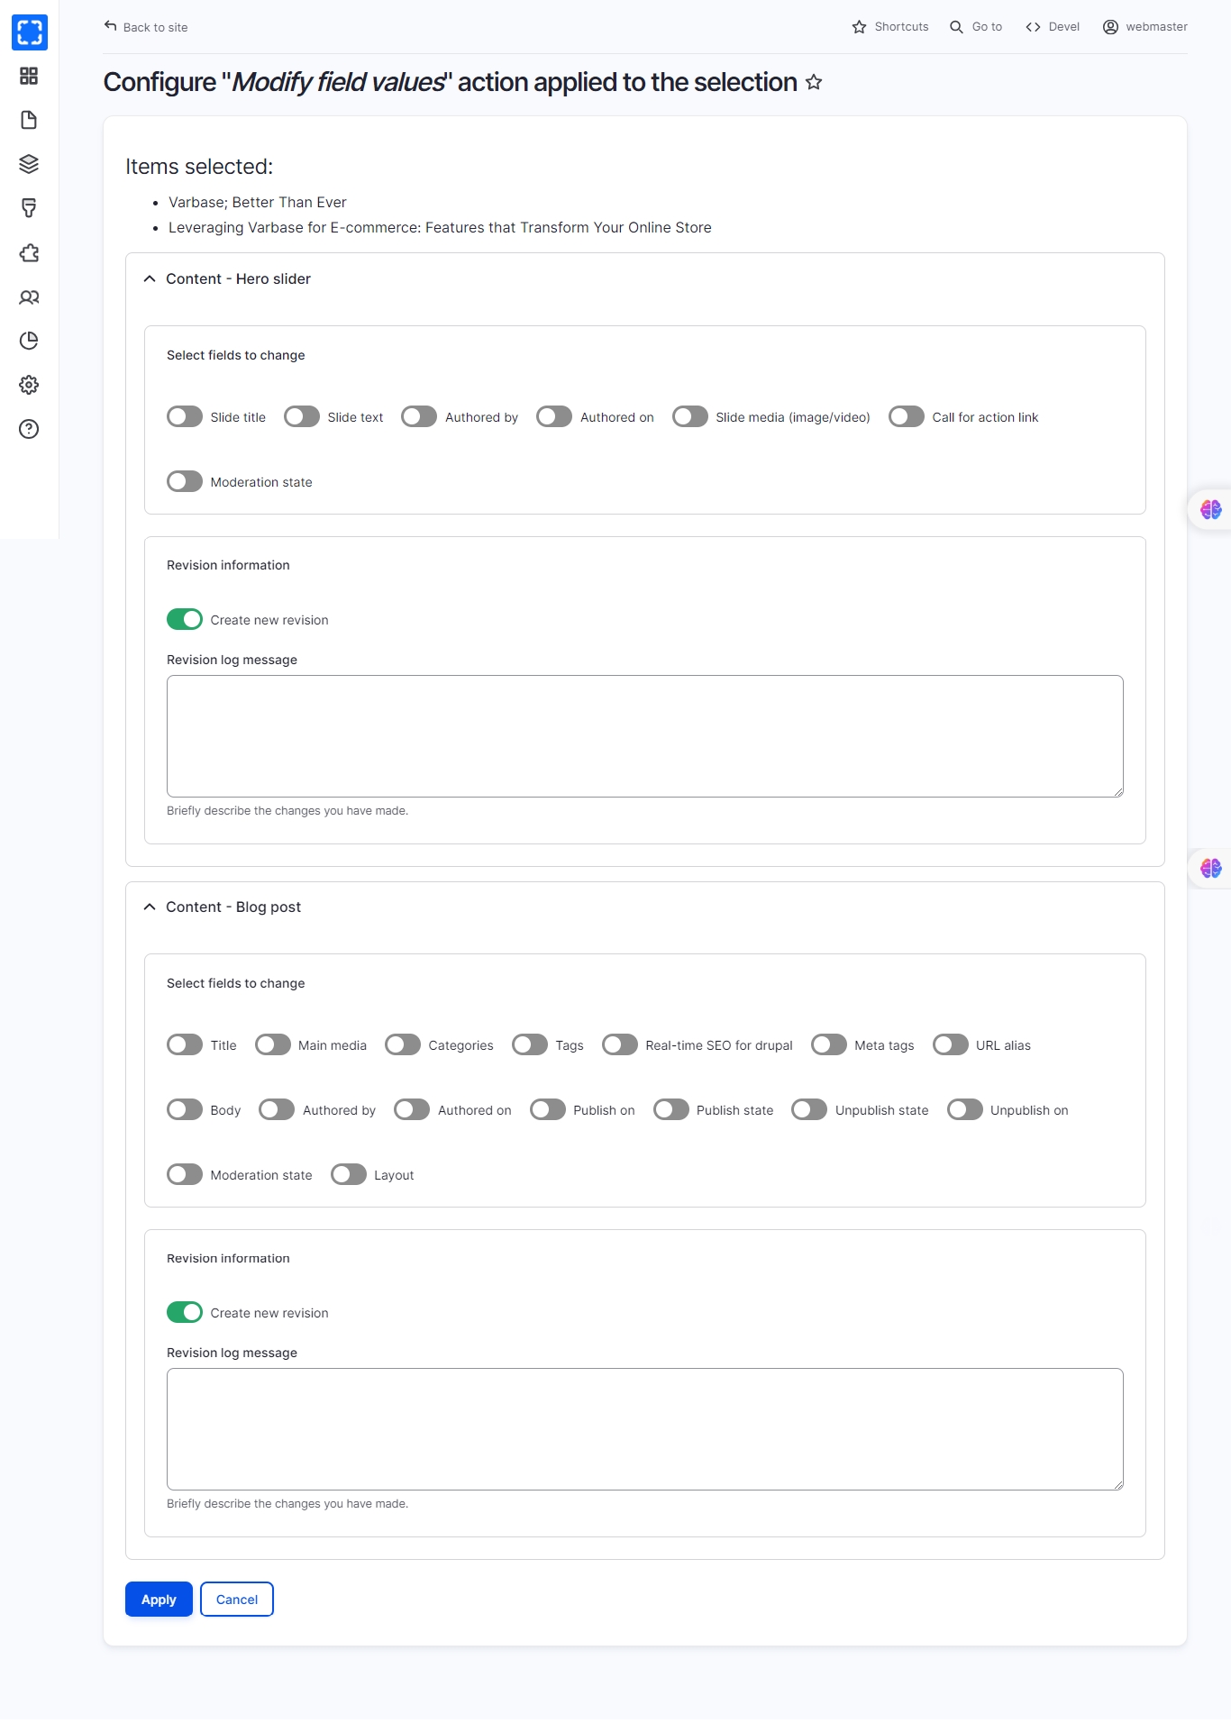
Task: Open the People users icon in sidebar
Action: click(29, 297)
